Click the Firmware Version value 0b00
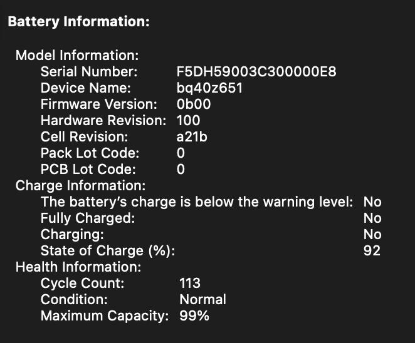The image size is (415, 343). pos(194,104)
